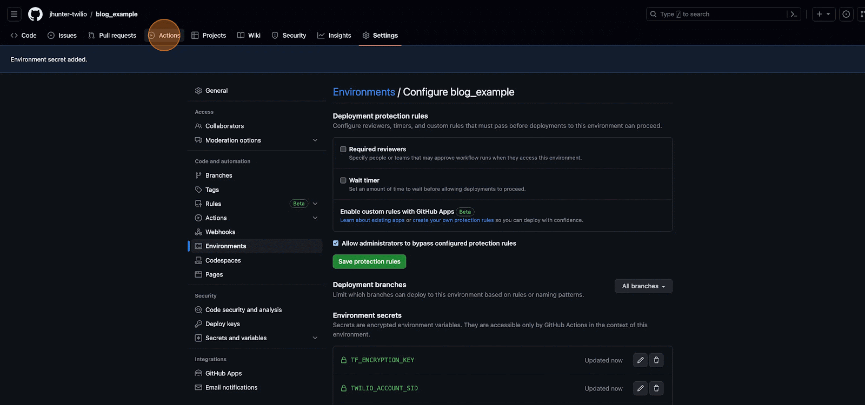Open Codespaces settings page
Image resolution: width=865 pixels, height=405 pixels.
pos(255,260)
